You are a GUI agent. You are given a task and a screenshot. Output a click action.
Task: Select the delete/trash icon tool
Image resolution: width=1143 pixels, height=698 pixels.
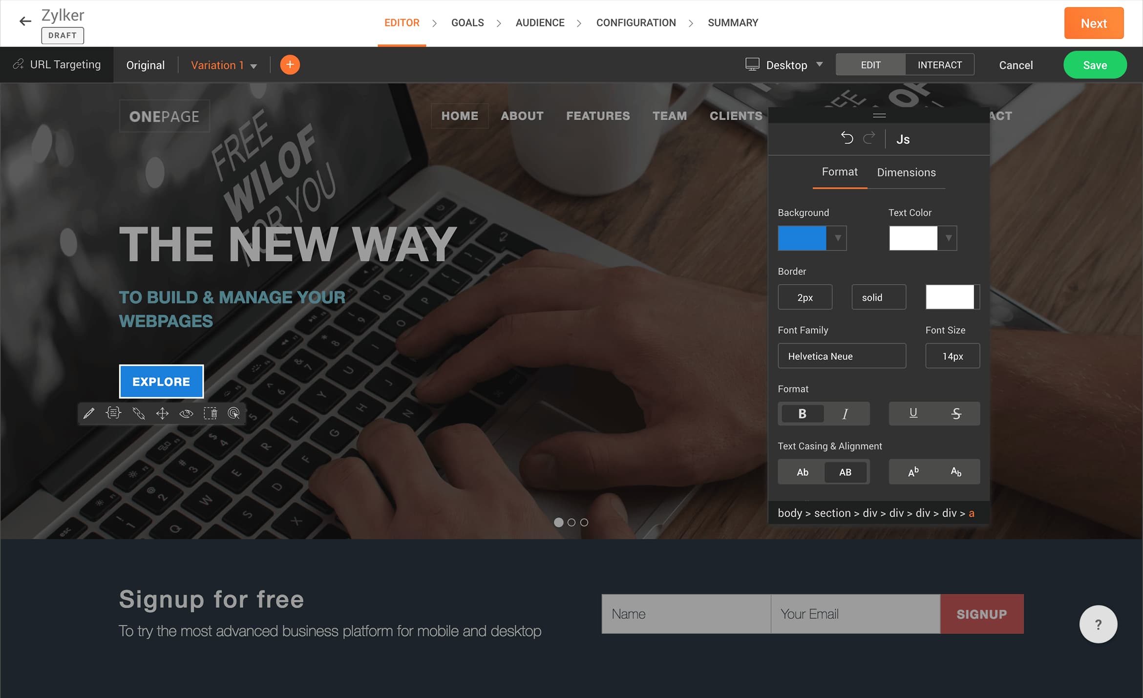(211, 413)
